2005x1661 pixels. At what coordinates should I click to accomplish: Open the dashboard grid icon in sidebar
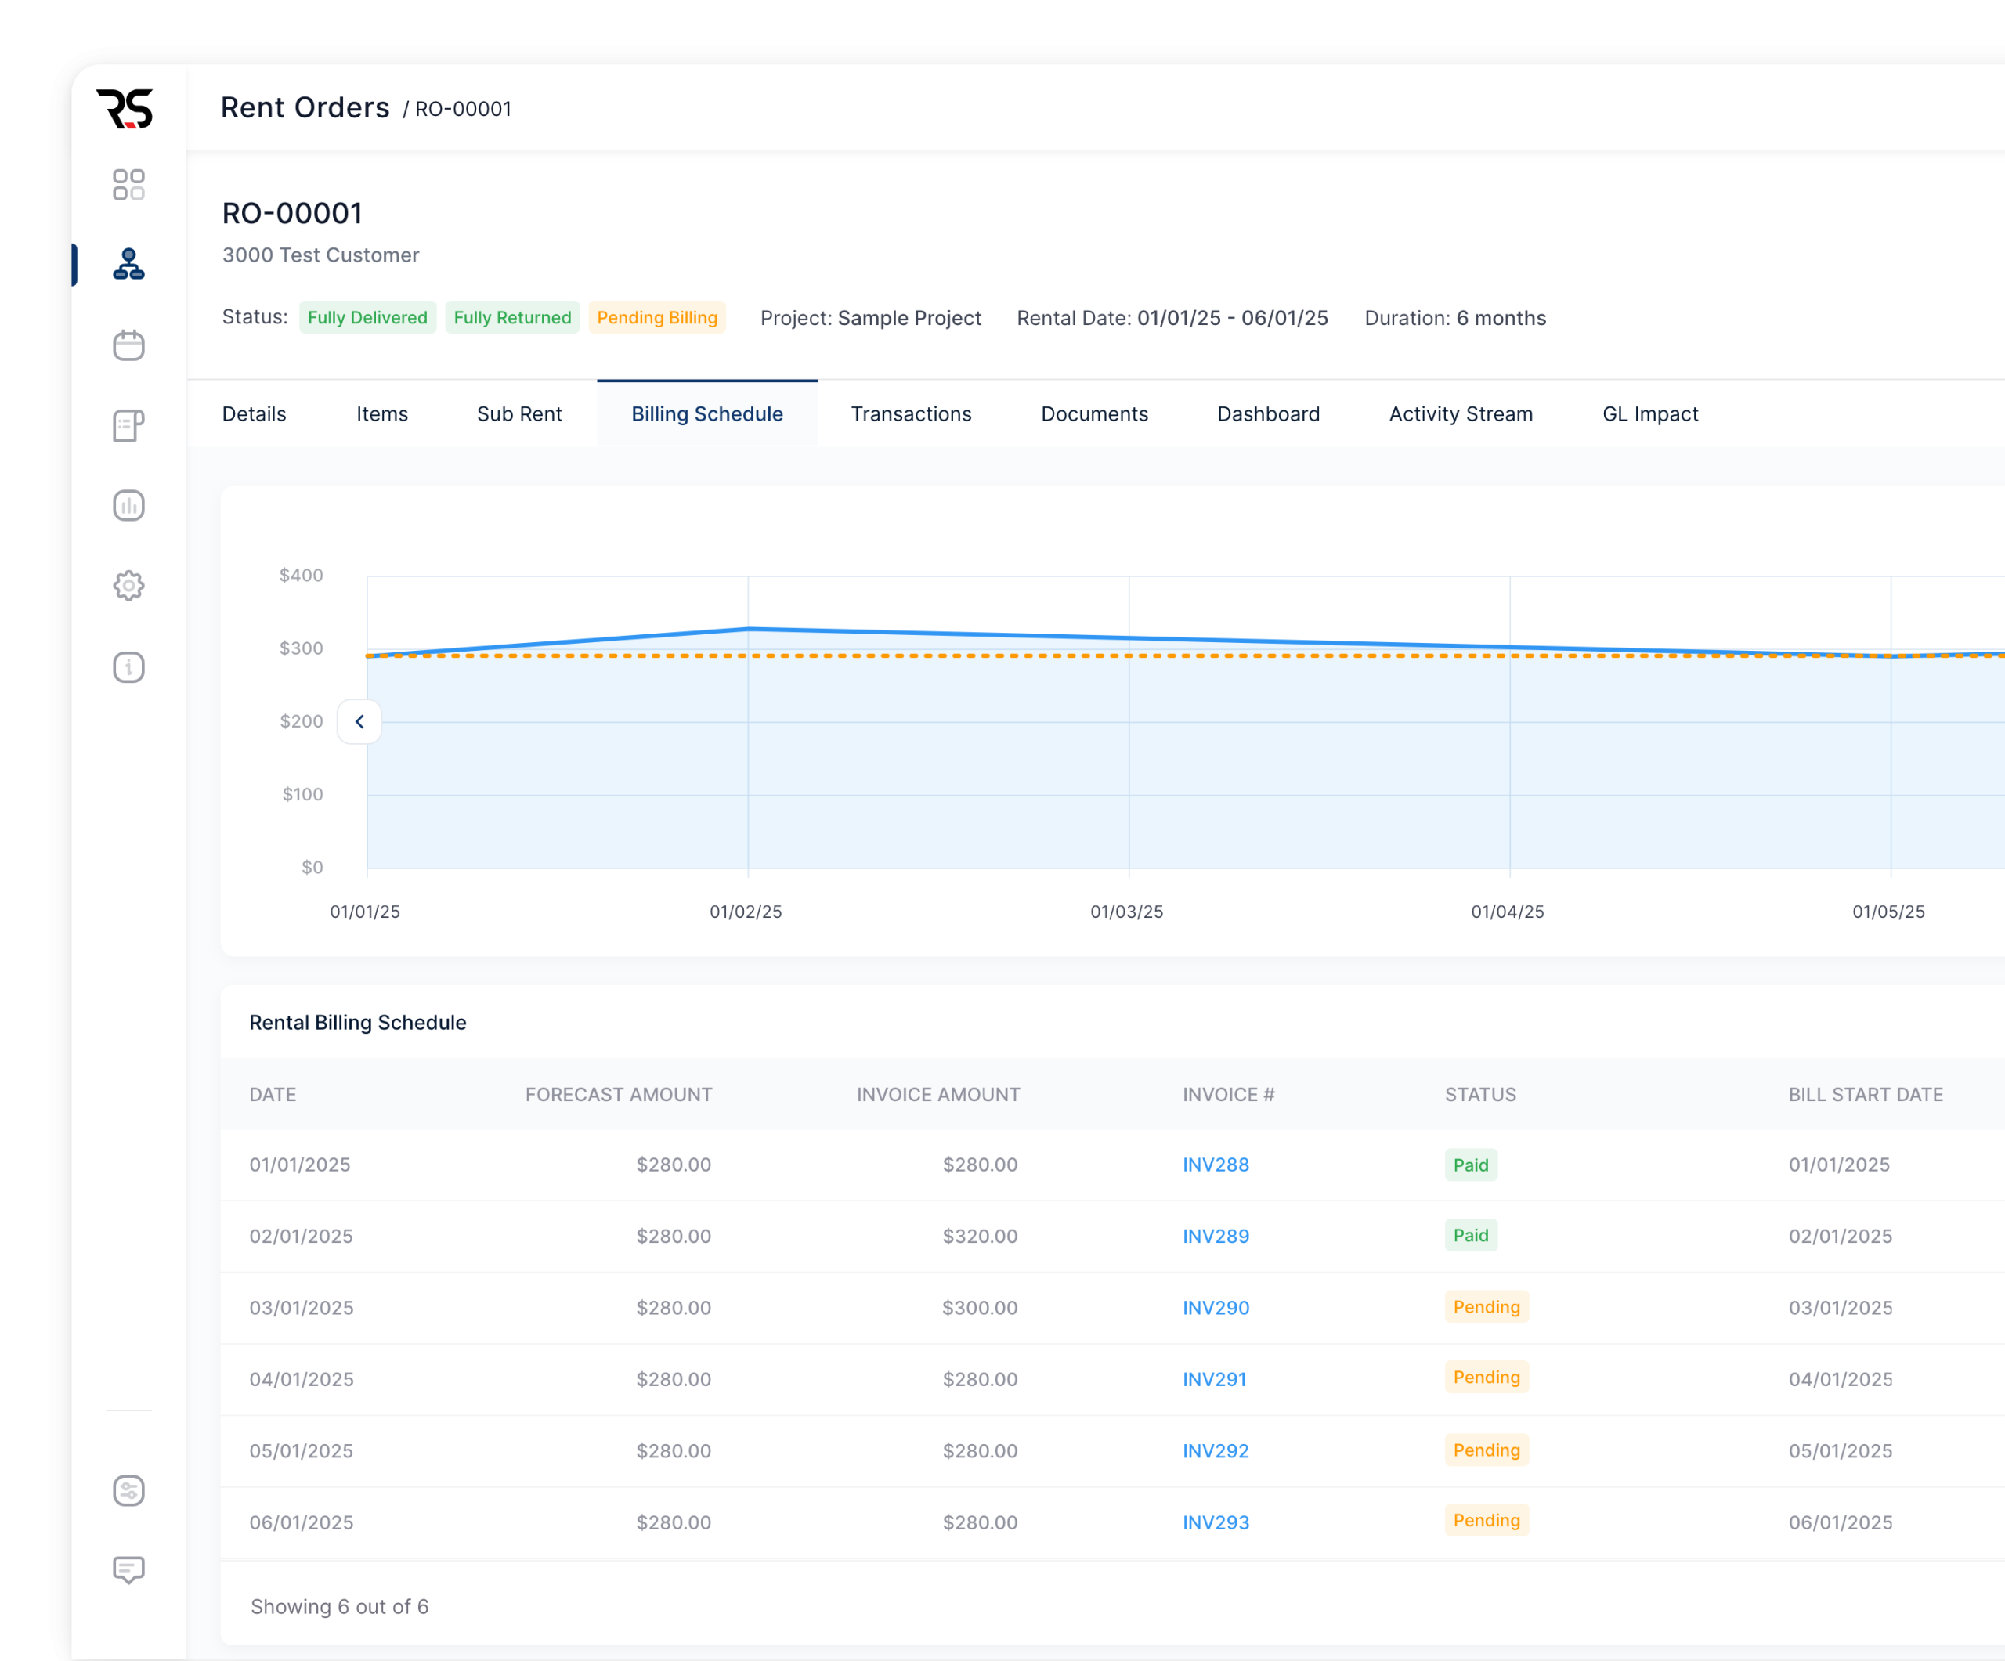tap(129, 185)
